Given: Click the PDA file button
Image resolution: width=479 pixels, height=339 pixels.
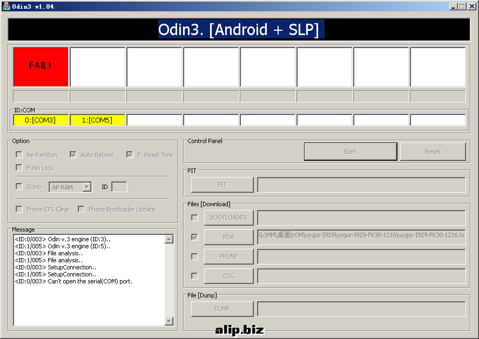Looking at the screenshot, I should [x=229, y=238].
